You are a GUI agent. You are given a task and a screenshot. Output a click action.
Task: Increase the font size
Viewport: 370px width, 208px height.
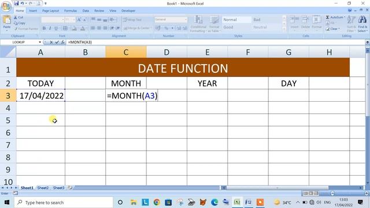coord(79,20)
